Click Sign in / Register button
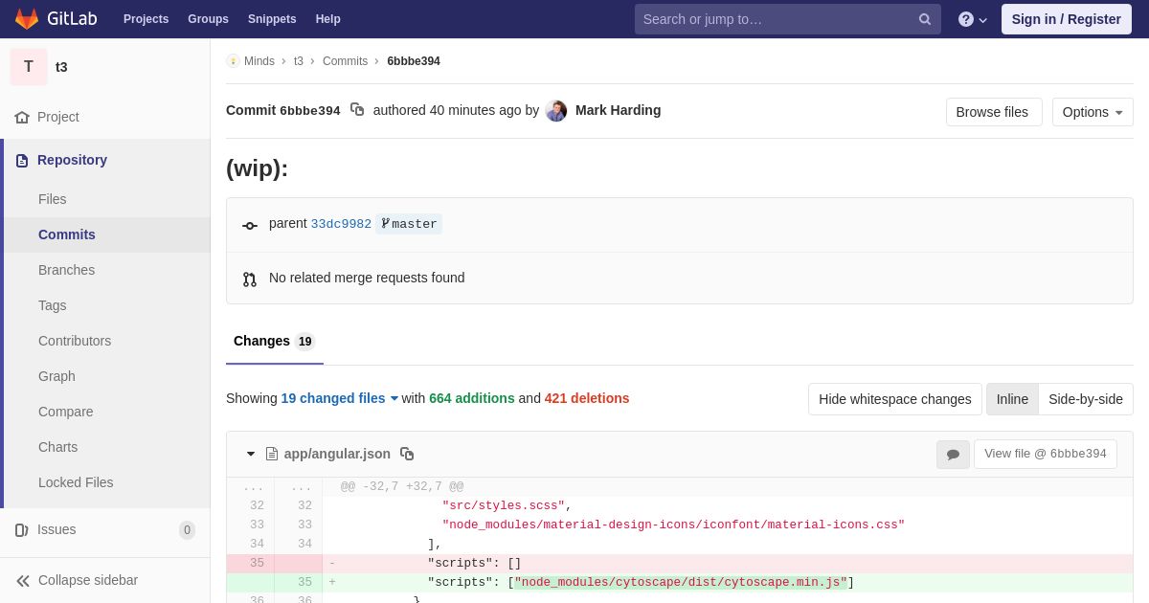Image resolution: width=1149 pixels, height=603 pixels. click(1066, 19)
